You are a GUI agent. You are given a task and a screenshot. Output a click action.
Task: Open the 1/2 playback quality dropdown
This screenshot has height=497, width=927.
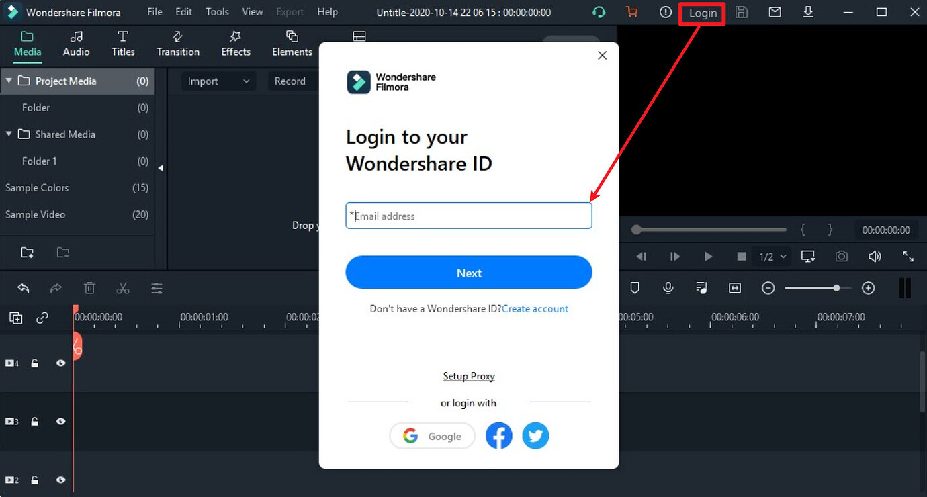[772, 256]
